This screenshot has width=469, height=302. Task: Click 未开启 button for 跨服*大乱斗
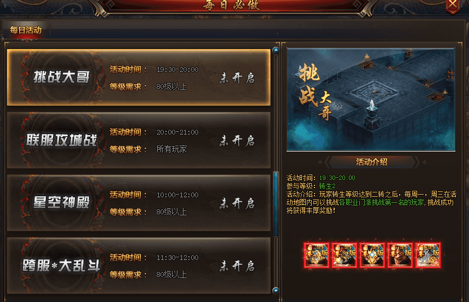(237, 266)
